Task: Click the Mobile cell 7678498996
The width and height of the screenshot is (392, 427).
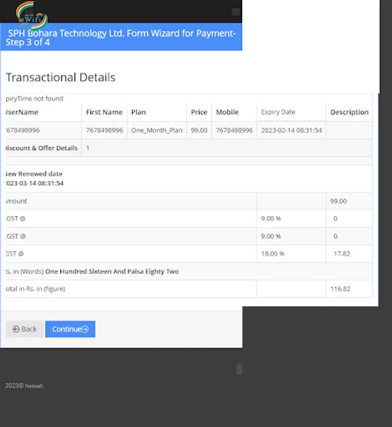Action: 234,130
